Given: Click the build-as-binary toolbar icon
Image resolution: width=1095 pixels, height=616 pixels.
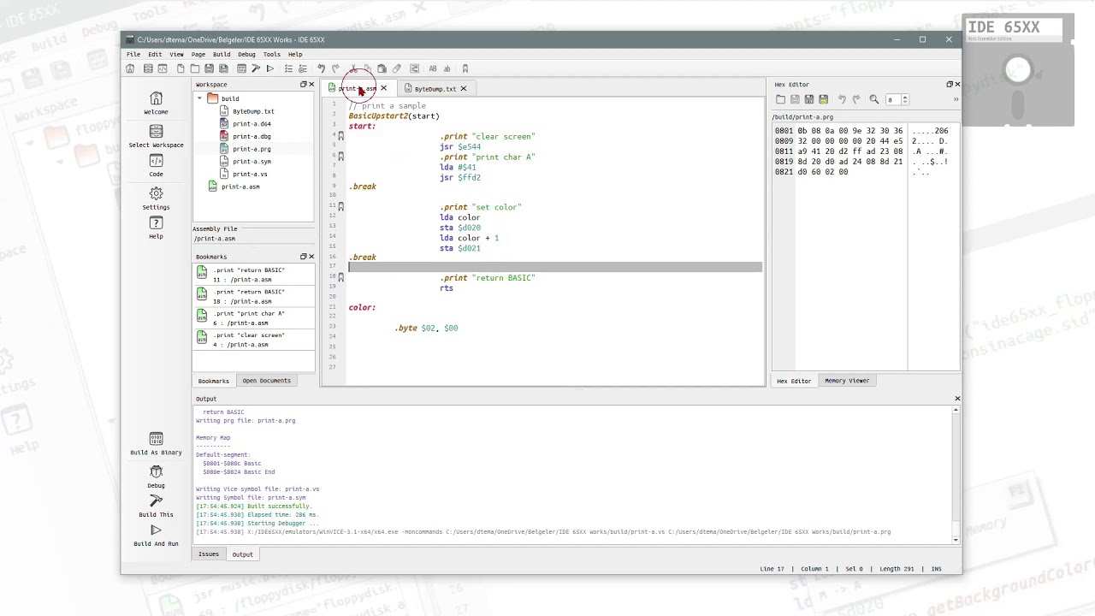Looking at the screenshot, I should click(241, 68).
